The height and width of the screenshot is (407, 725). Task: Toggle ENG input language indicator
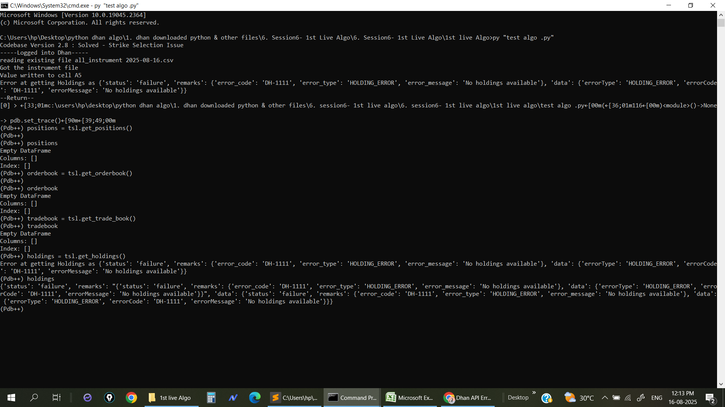click(657, 398)
